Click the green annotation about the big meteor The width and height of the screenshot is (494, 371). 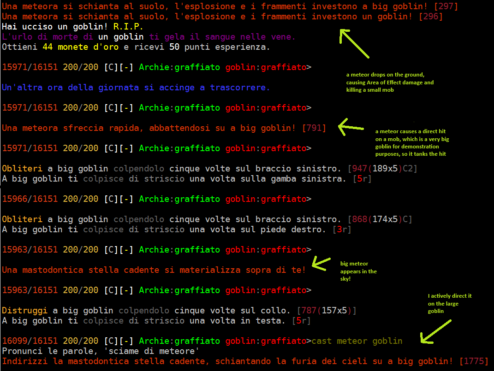point(357,271)
